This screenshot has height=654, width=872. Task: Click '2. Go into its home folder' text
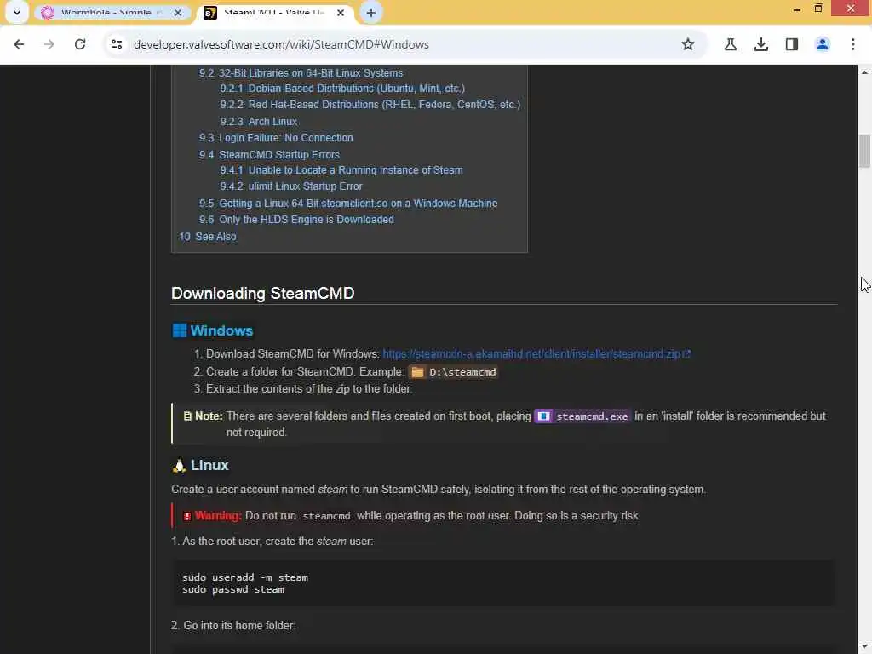[233, 626]
